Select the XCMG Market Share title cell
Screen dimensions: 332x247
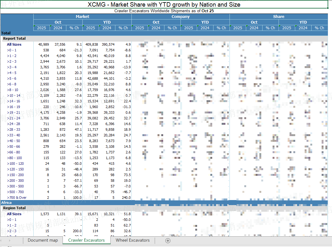point(164,5)
